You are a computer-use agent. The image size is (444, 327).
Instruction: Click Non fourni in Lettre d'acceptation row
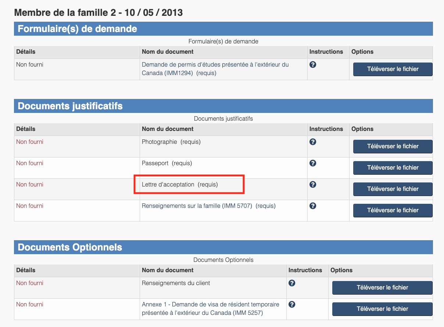pyautogui.click(x=30, y=185)
